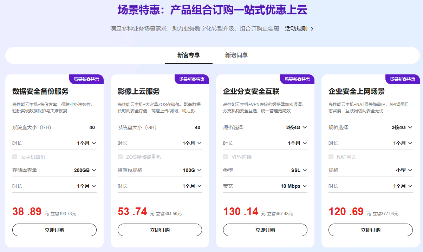Click the 数据安全备份服务 card title
The height and width of the screenshot is (252, 423).
[x=40, y=92]
